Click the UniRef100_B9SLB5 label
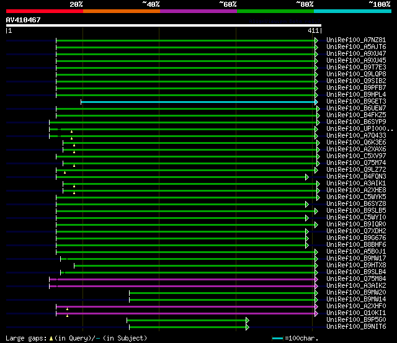 [356, 211]
